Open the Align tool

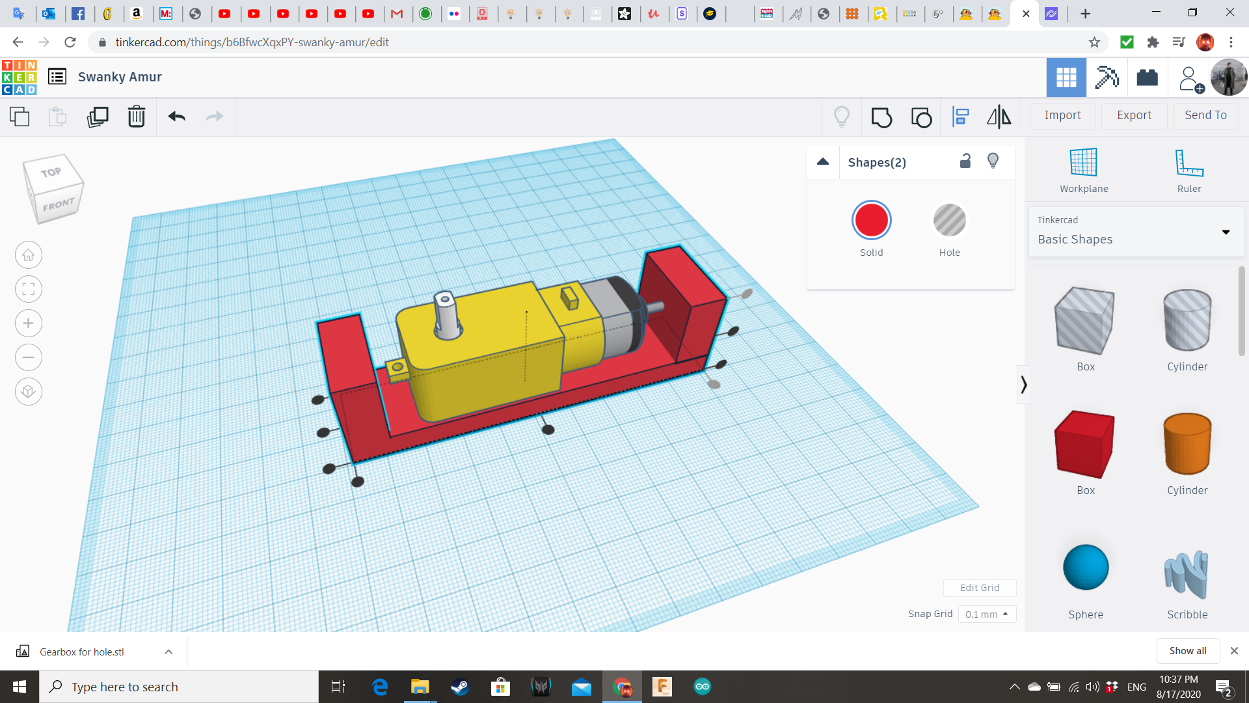pos(960,117)
